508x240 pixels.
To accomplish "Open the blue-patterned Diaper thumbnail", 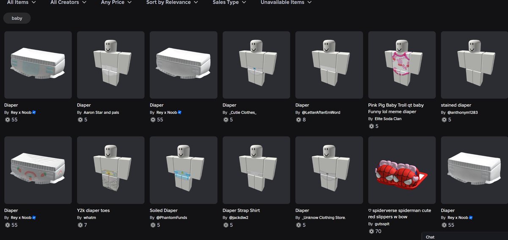I will click(x=38, y=65).
